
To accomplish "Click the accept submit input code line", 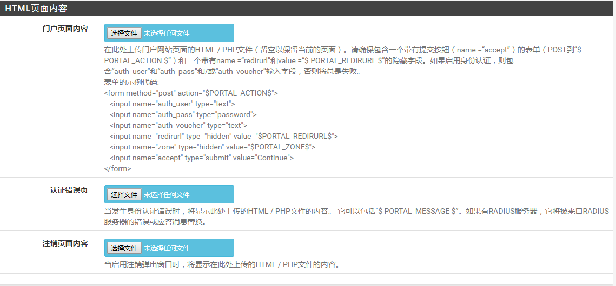I will click(201, 158).
